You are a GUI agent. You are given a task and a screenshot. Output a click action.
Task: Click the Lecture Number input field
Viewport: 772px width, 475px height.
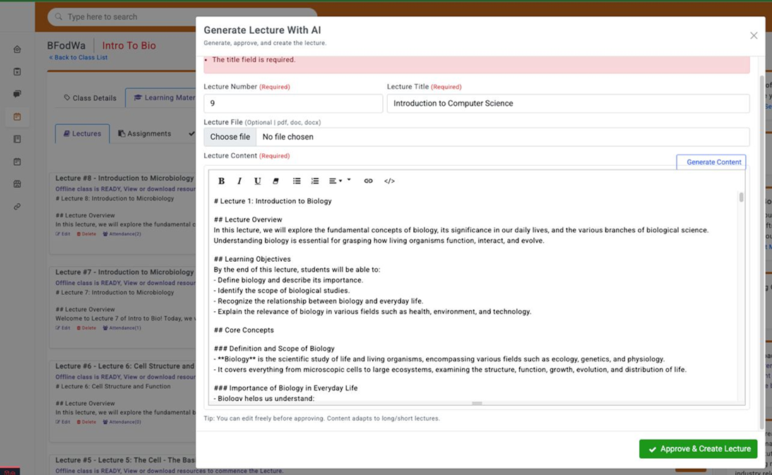click(292, 104)
